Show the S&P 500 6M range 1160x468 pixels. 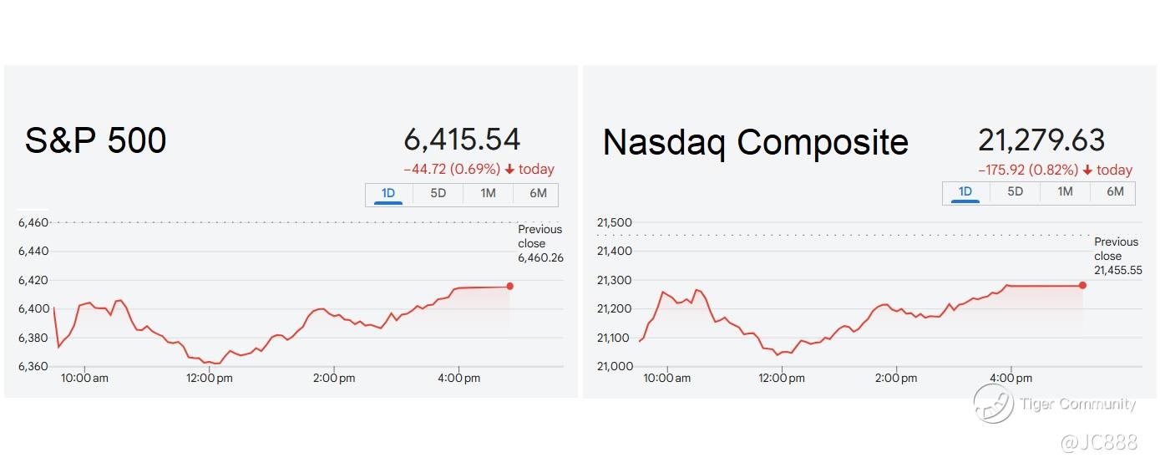pyautogui.click(x=539, y=194)
